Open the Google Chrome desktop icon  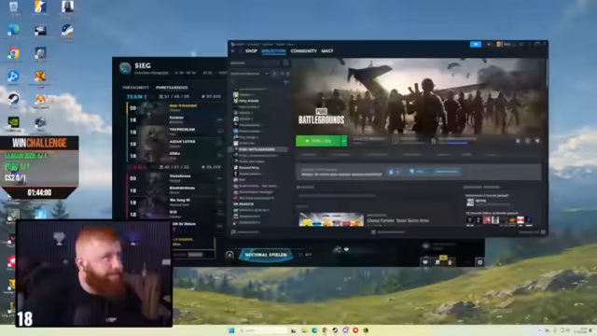coord(13,53)
